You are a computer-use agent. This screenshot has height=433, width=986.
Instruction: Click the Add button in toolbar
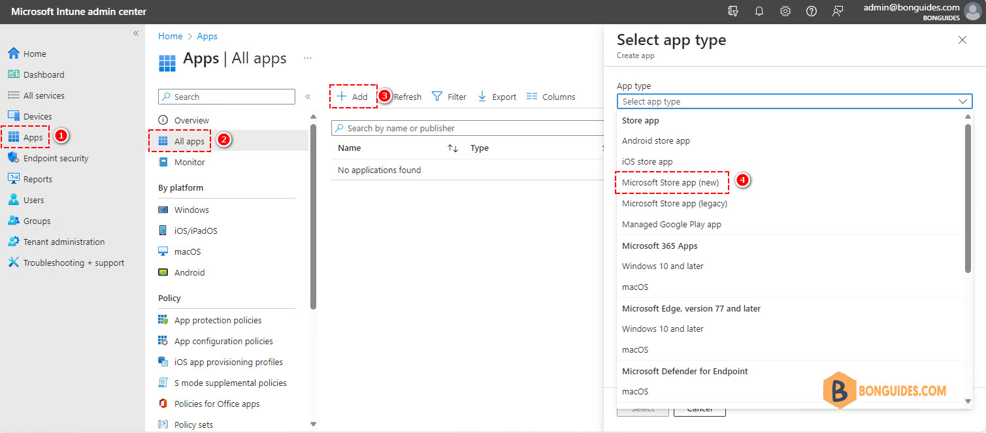point(353,97)
